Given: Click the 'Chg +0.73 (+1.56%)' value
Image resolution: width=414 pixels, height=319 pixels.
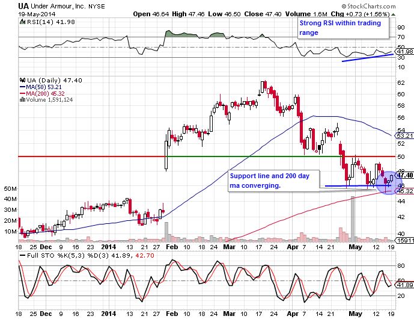Looking at the screenshot, I should pyautogui.click(x=361, y=14).
